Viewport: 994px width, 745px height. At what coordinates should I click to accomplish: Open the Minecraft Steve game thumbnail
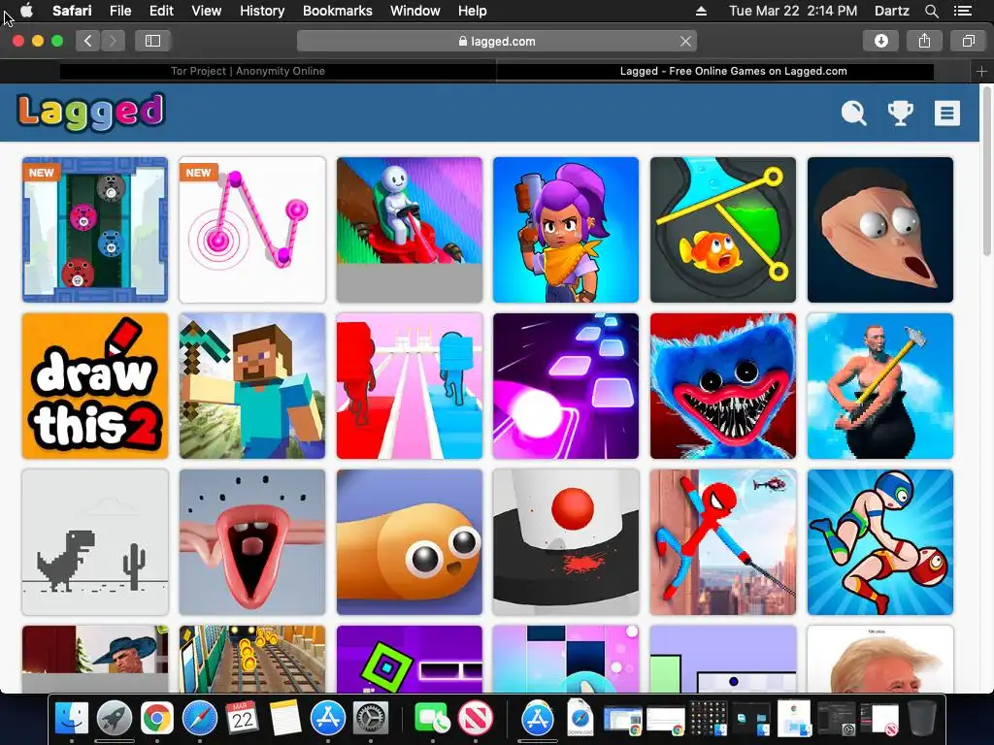coord(252,386)
